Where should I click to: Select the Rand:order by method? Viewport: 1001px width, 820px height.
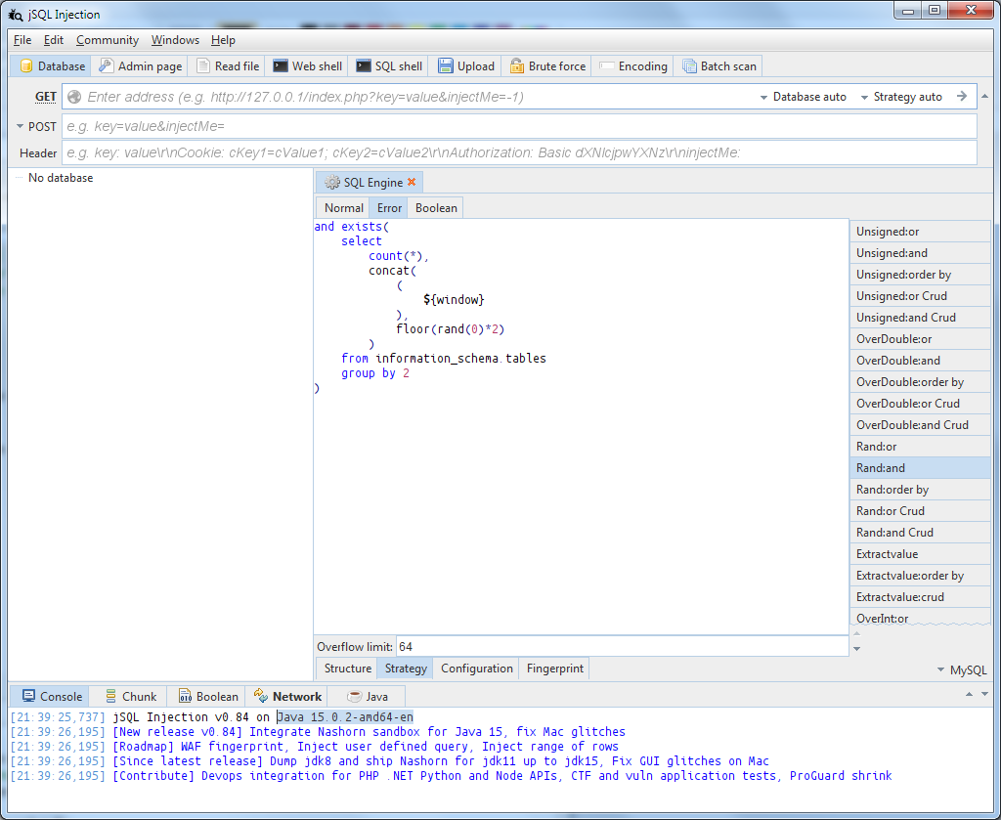tap(920, 490)
